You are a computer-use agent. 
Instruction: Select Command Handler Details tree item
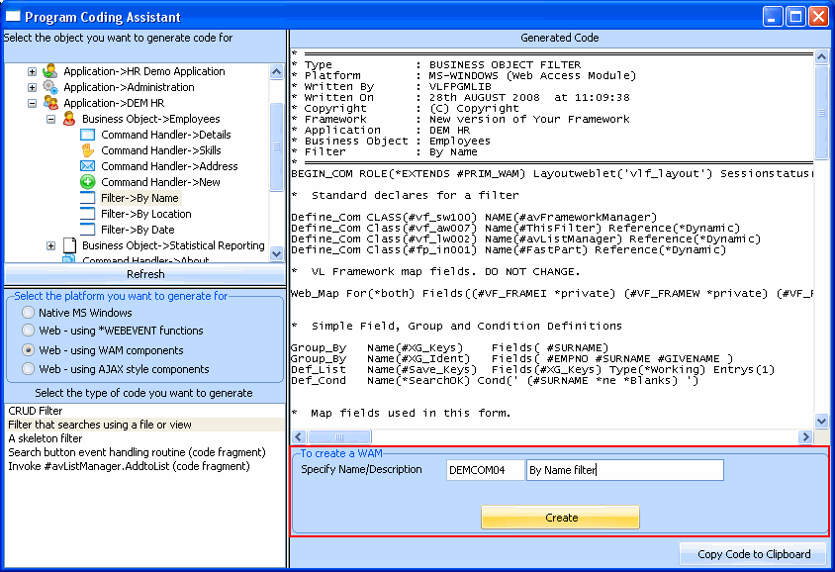click(165, 135)
